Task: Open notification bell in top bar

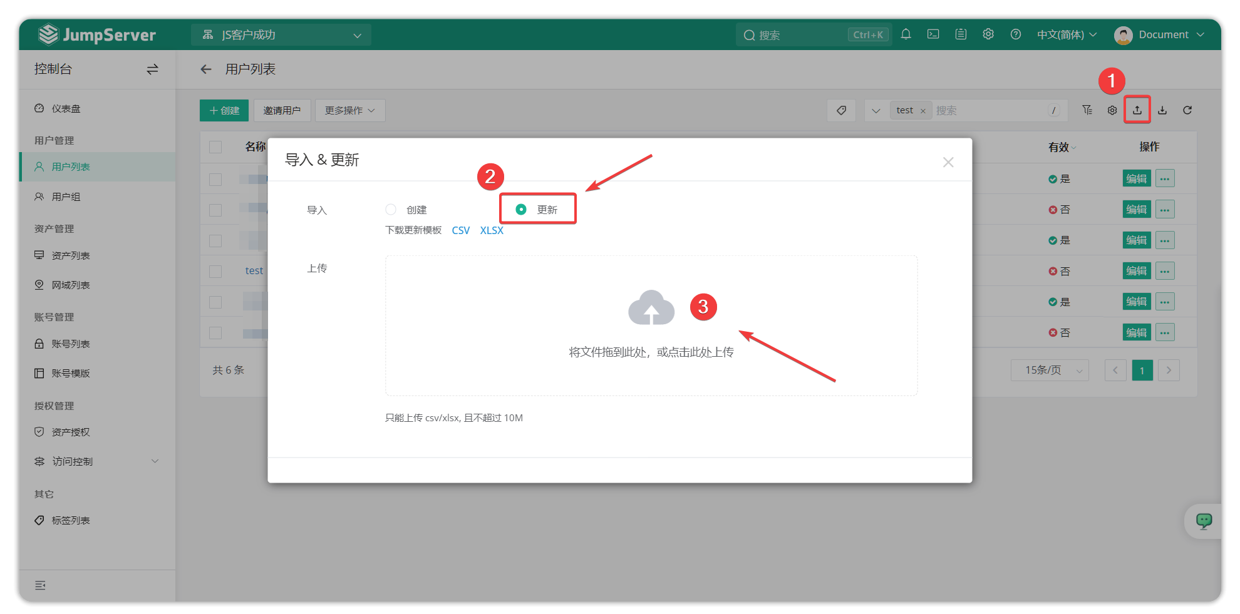Action: 906,34
